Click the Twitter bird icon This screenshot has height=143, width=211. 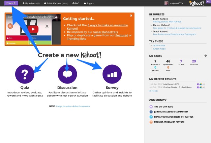[x=151, y=117]
